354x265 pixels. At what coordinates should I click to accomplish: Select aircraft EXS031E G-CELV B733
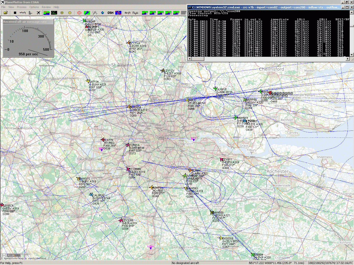coord(221,238)
